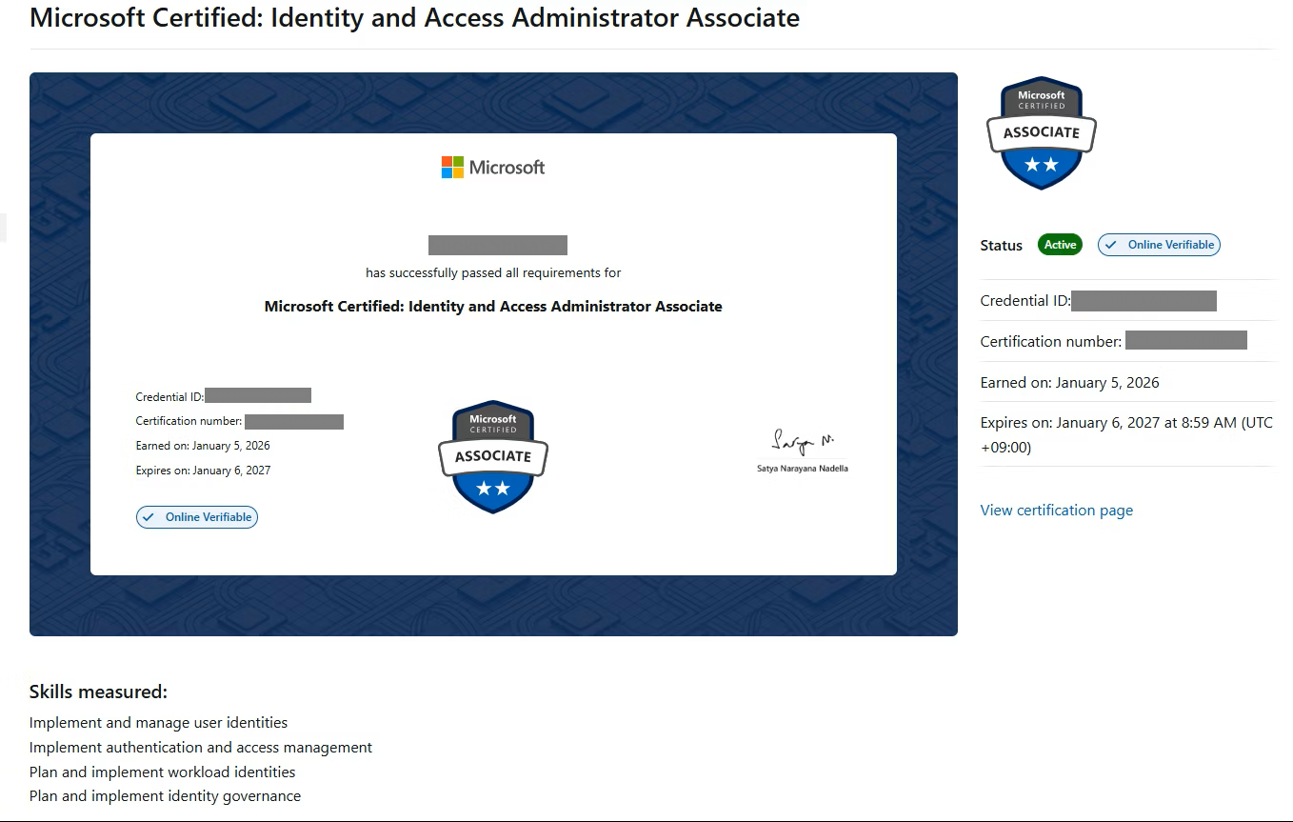
Task: Select "Implement authentication and access management" skill
Action: point(201,748)
